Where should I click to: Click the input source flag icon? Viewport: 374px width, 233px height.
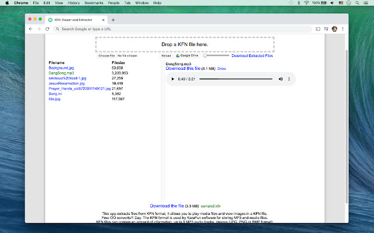[341, 3]
